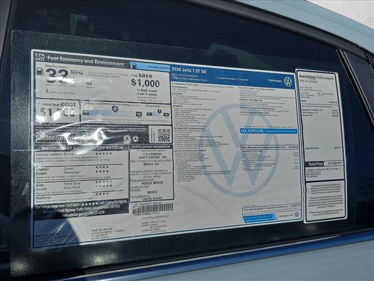Click the 'UNITED STATES' transmission origin
Image resolution: width=374 pixels, height=281 pixels.
tap(152, 199)
